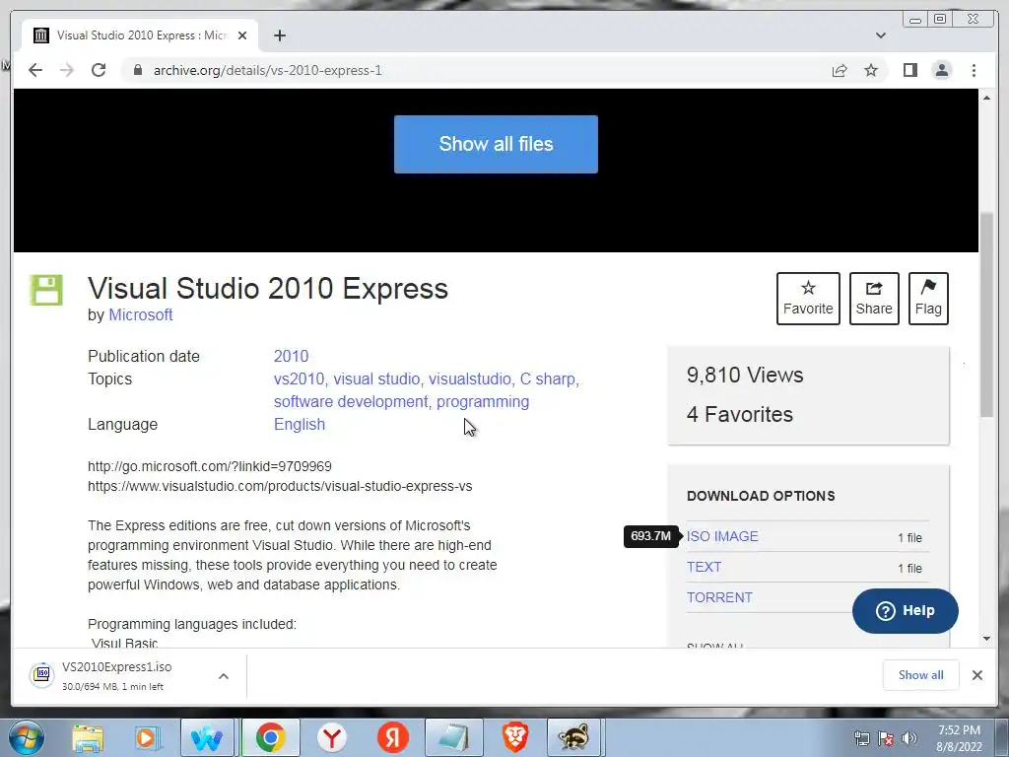The height and width of the screenshot is (757, 1009).
Task: Open the software development topic link
Action: pyautogui.click(x=351, y=402)
